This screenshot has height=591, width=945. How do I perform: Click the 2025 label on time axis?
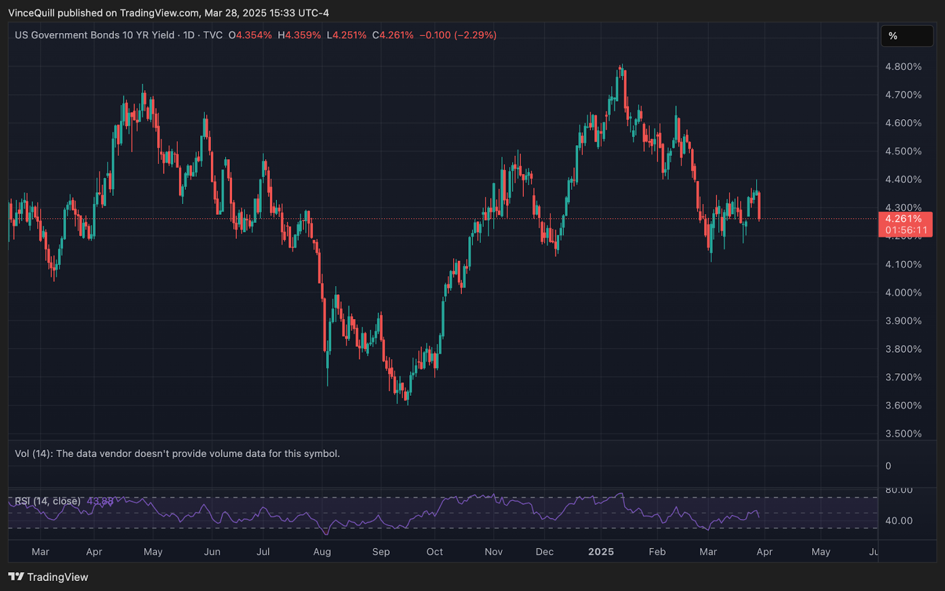coord(601,552)
